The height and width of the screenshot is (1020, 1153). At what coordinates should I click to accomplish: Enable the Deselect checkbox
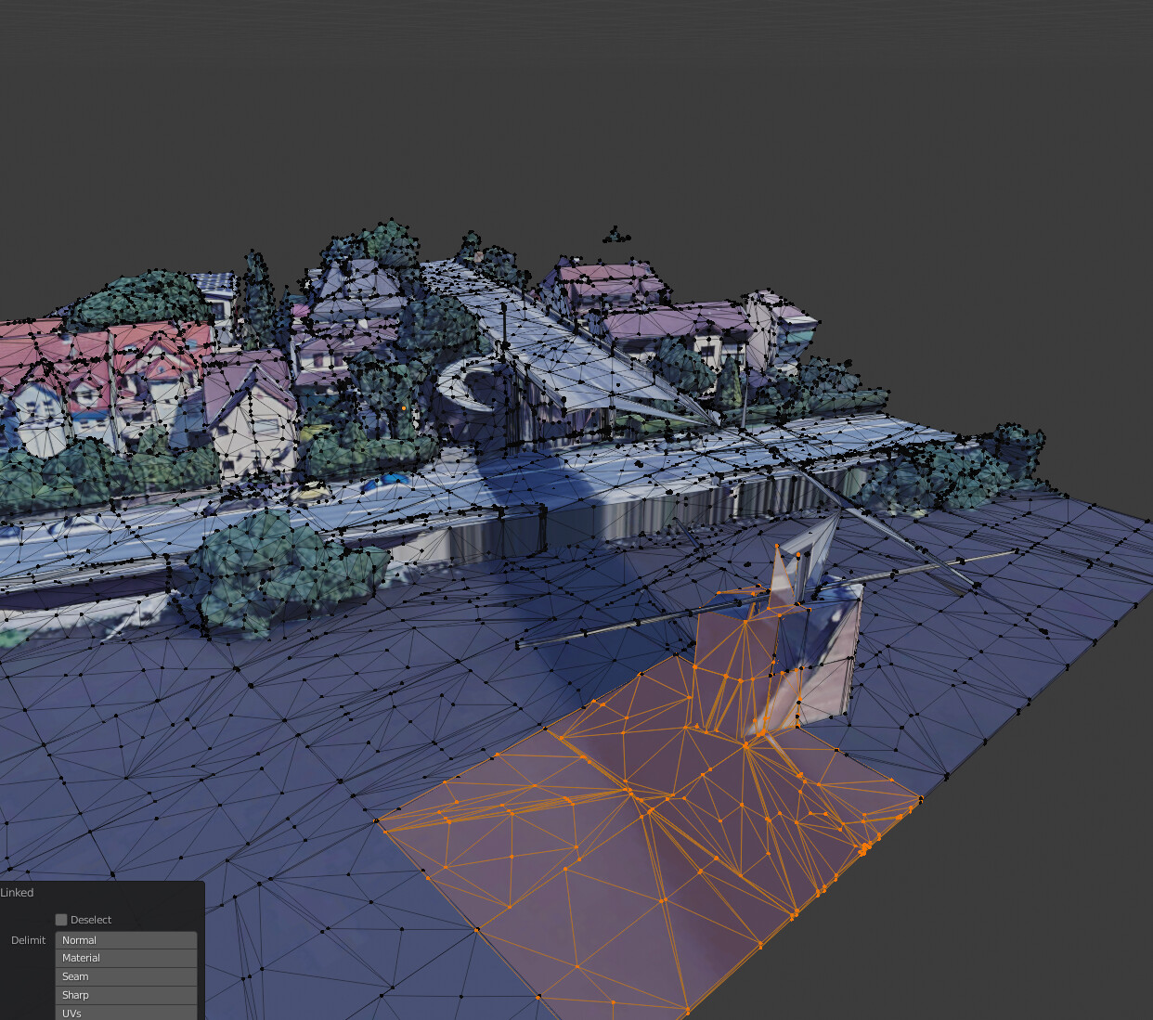coord(61,920)
